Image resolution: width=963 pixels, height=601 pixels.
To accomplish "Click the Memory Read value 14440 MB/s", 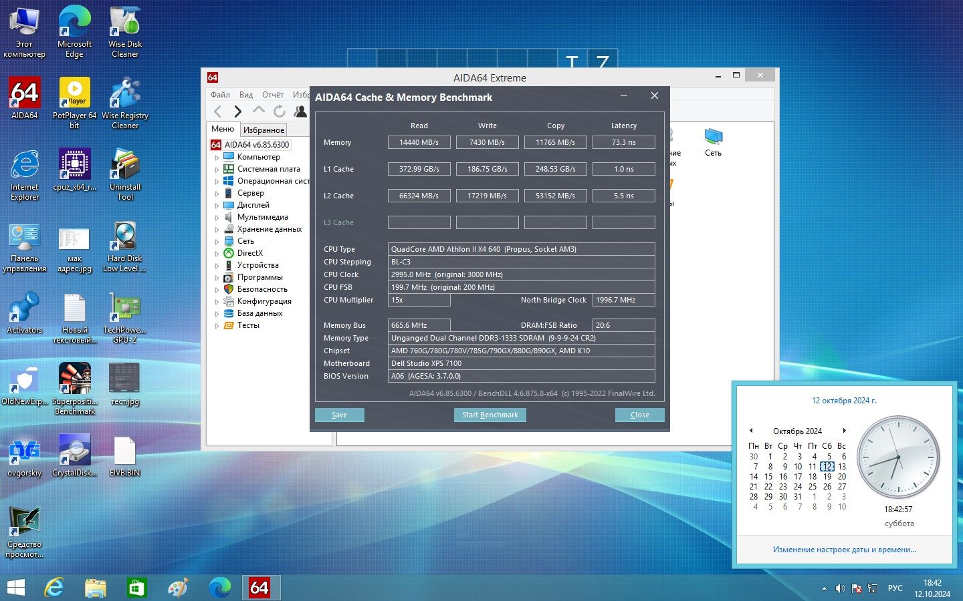I will [419, 142].
